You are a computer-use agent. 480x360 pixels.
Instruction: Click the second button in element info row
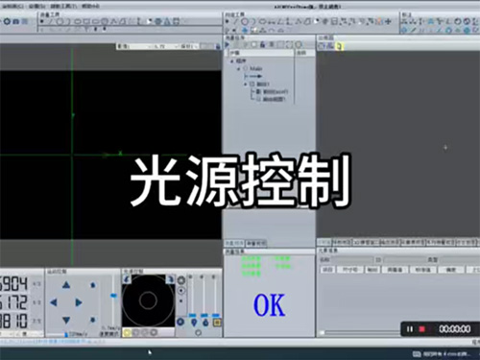coord(350,270)
